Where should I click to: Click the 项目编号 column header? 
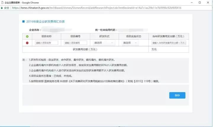75,36
